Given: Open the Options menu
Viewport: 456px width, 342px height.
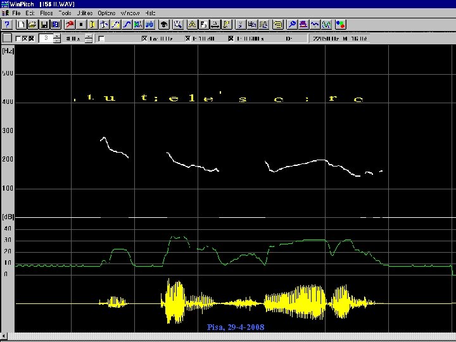Looking at the screenshot, I should (x=106, y=13).
